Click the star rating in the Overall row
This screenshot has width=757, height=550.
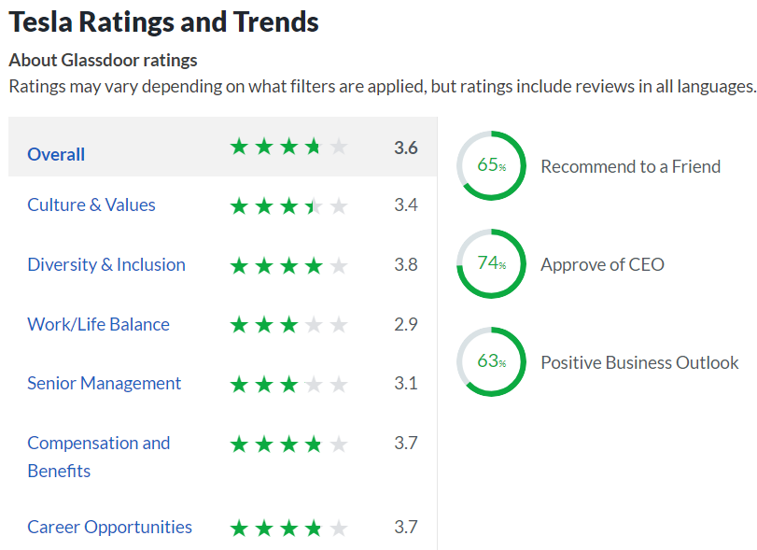288,147
